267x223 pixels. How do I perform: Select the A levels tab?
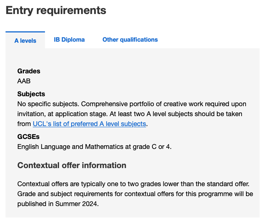(25, 41)
